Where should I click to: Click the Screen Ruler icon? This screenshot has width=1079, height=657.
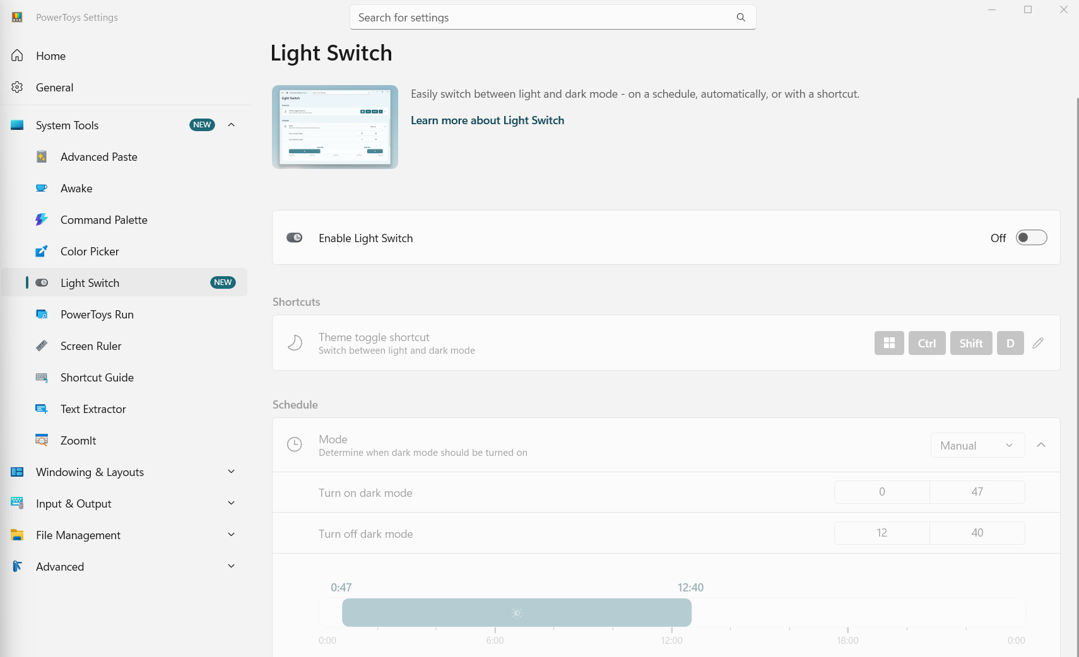(x=42, y=346)
